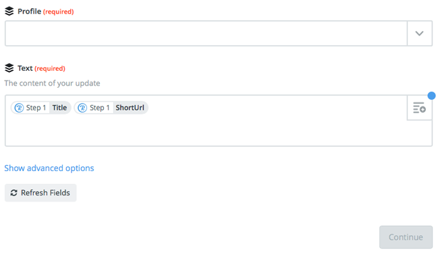The height and width of the screenshot is (254, 438).
Task: Click the 'The content of your update' hint
Action: [x=53, y=84]
